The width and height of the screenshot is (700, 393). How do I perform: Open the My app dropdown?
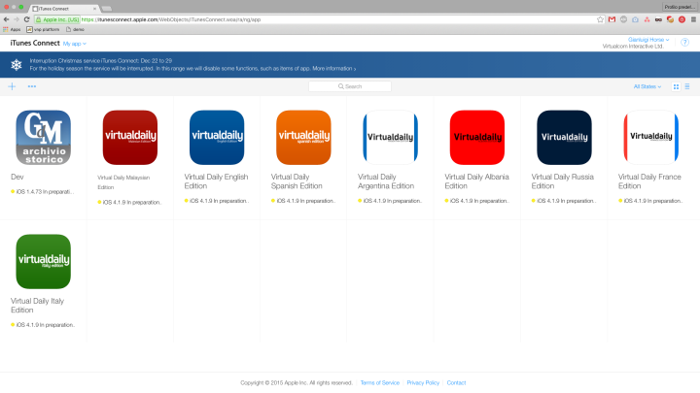pyautogui.click(x=75, y=44)
